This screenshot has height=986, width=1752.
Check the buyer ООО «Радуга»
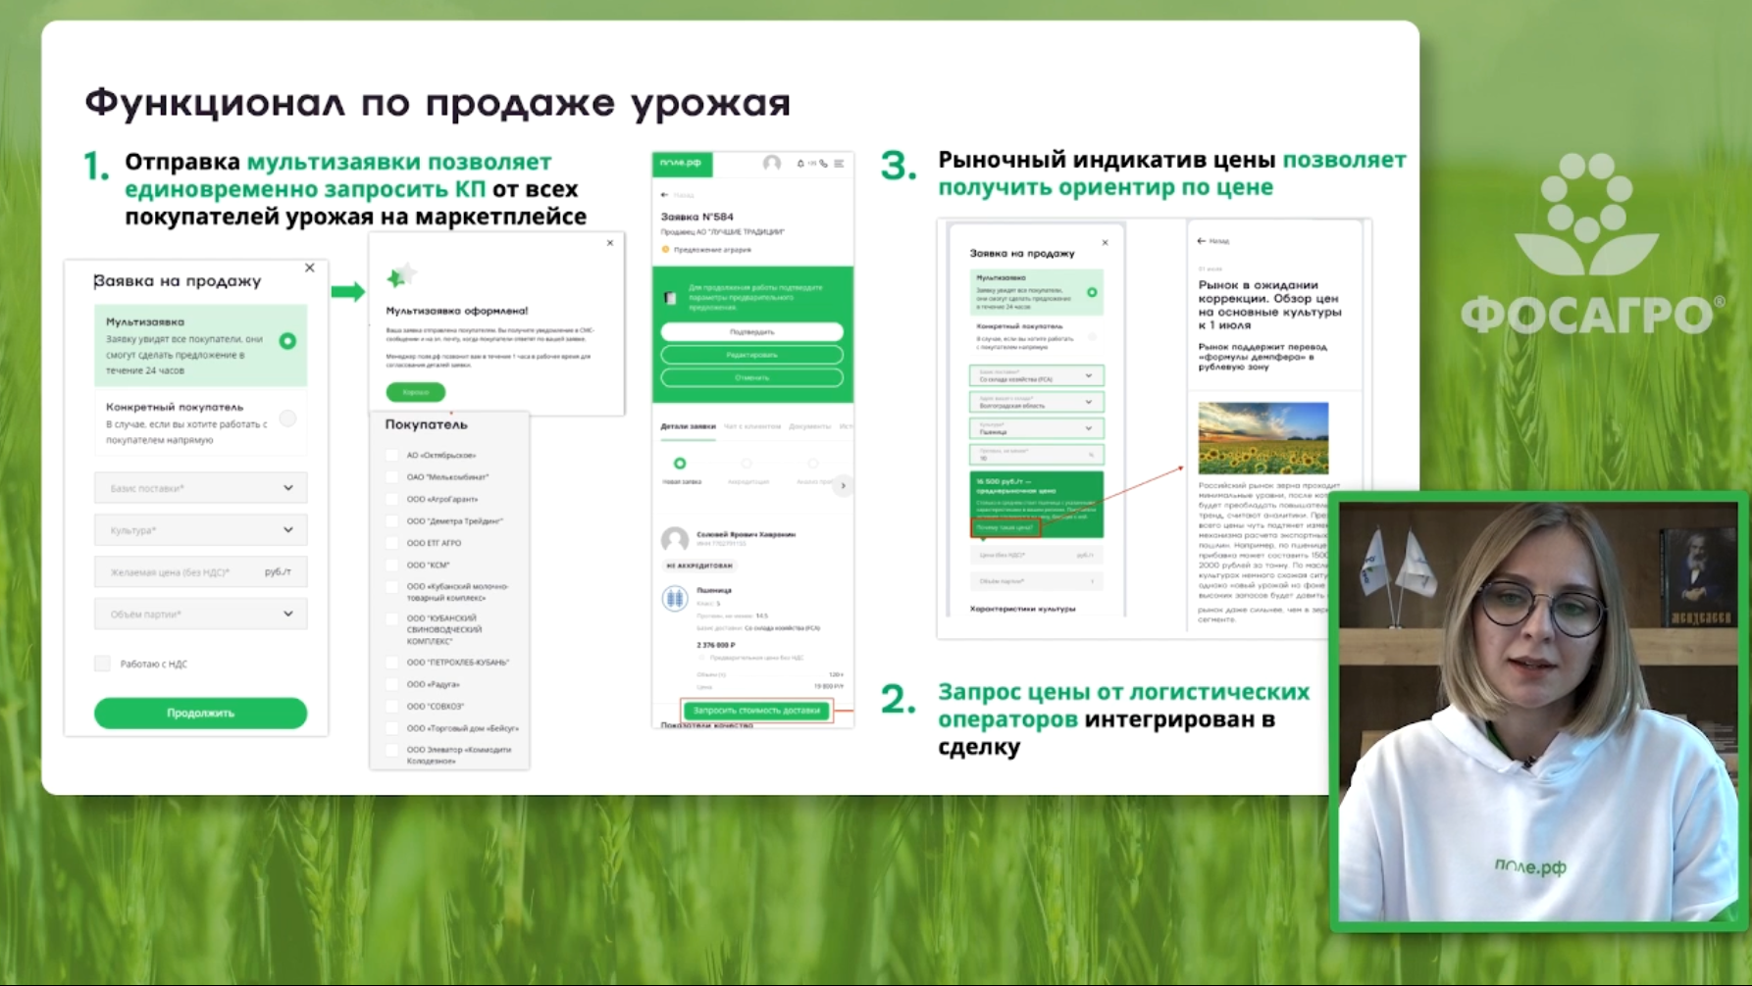392,684
